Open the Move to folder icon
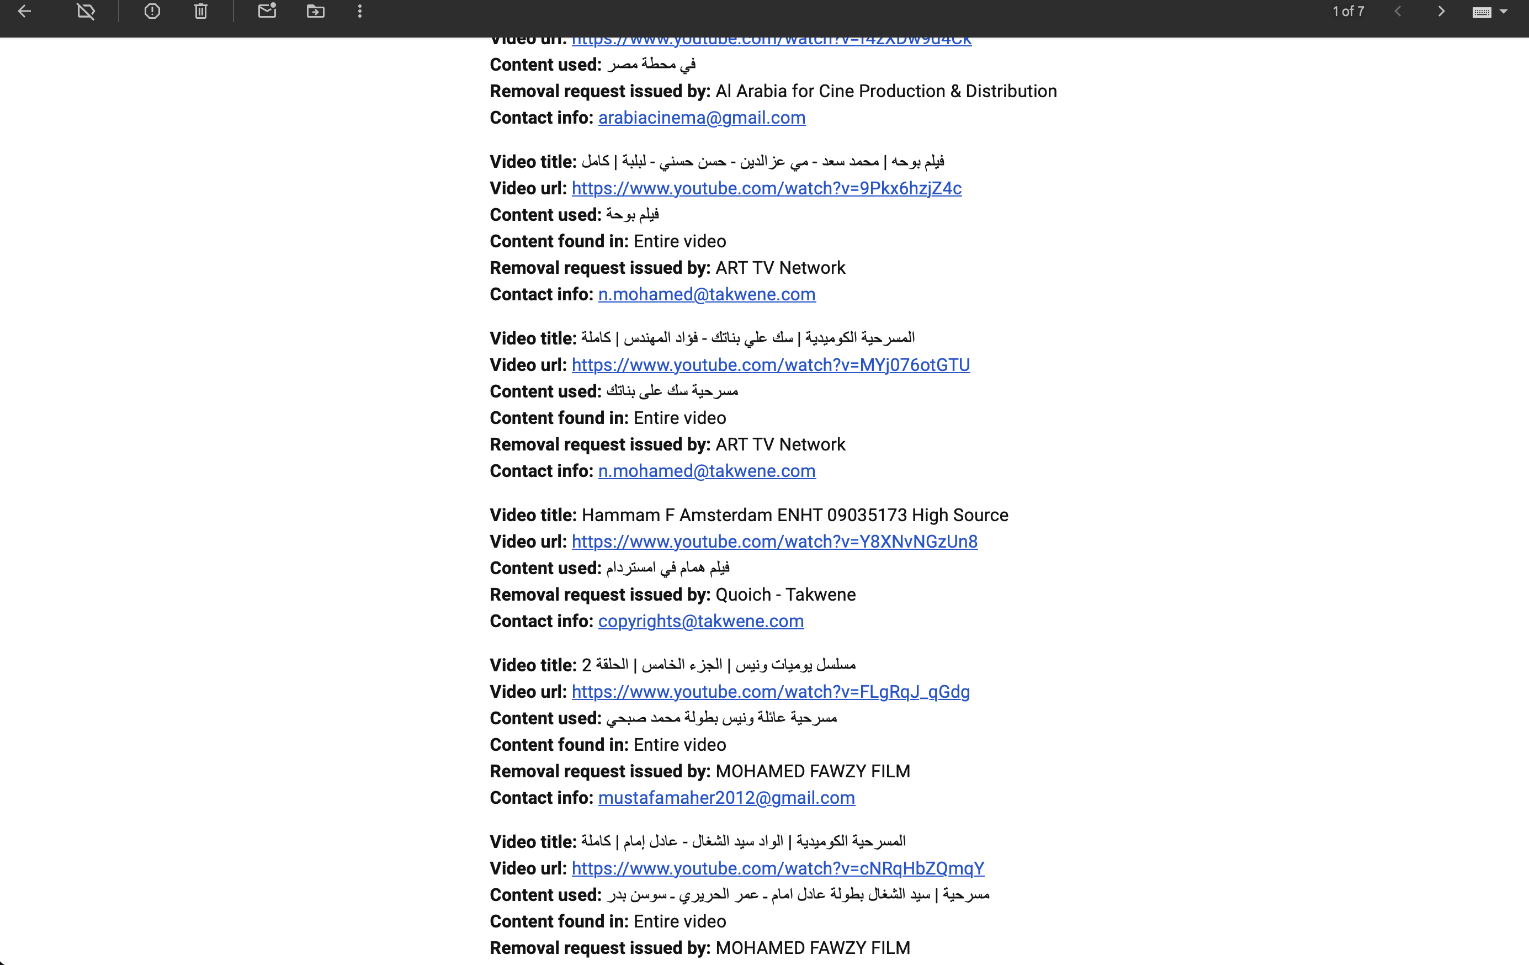This screenshot has height=965, width=1529. click(316, 12)
